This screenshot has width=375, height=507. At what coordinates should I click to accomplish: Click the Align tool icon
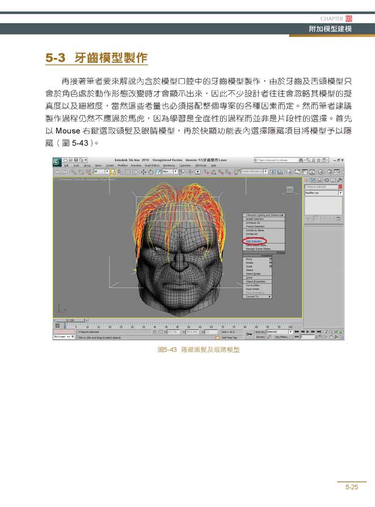pos(281,172)
